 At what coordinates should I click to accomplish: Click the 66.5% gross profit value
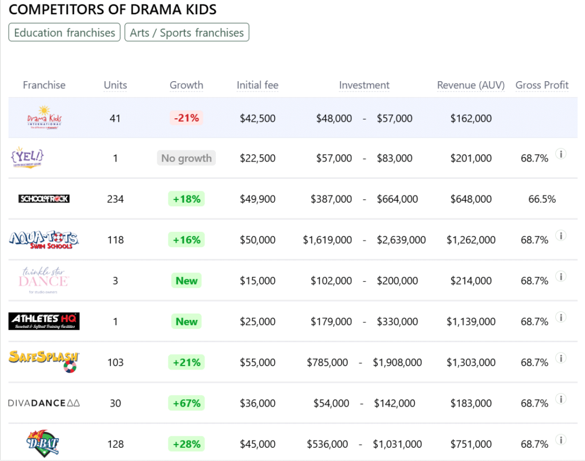click(542, 199)
